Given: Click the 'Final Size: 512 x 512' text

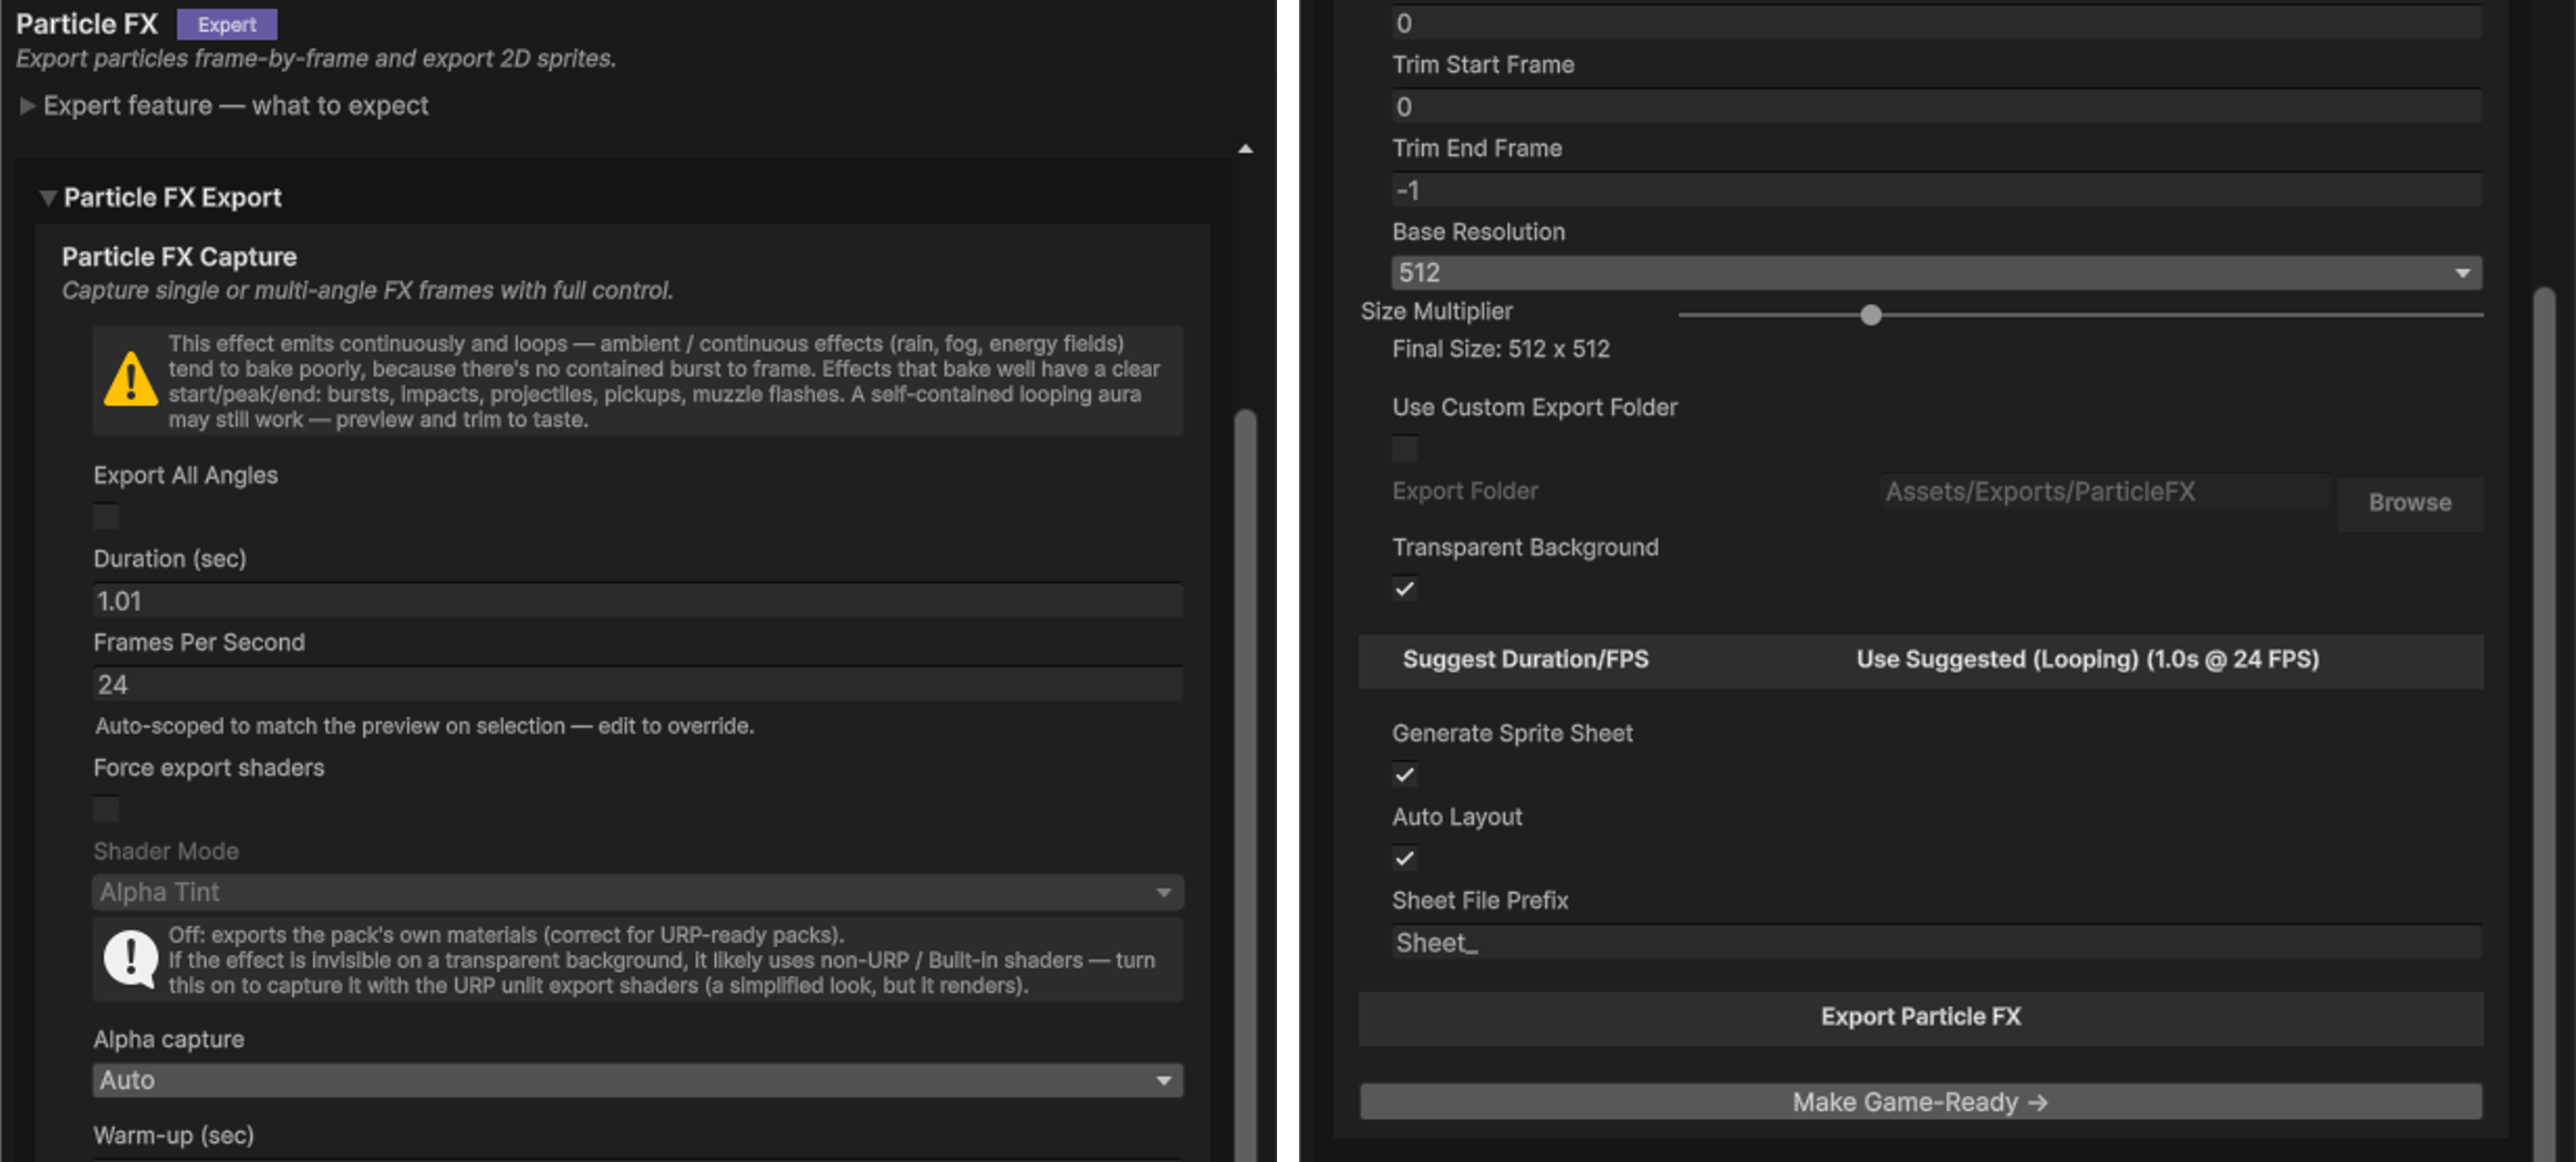Looking at the screenshot, I should tap(1501, 349).
